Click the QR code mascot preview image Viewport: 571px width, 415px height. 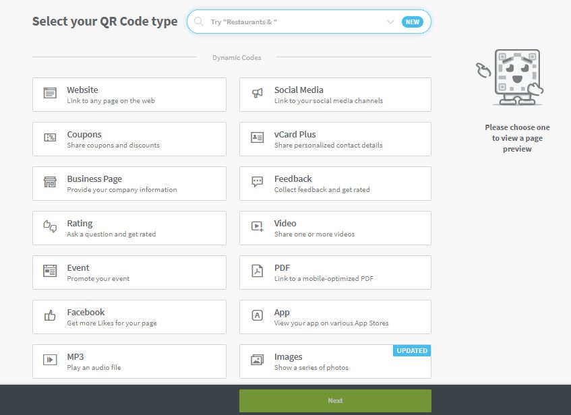point(510,77)
